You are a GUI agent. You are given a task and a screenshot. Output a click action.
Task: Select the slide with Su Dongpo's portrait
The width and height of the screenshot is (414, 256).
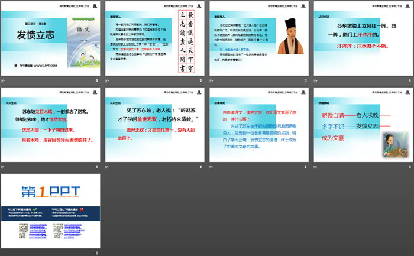pos(259,39)
